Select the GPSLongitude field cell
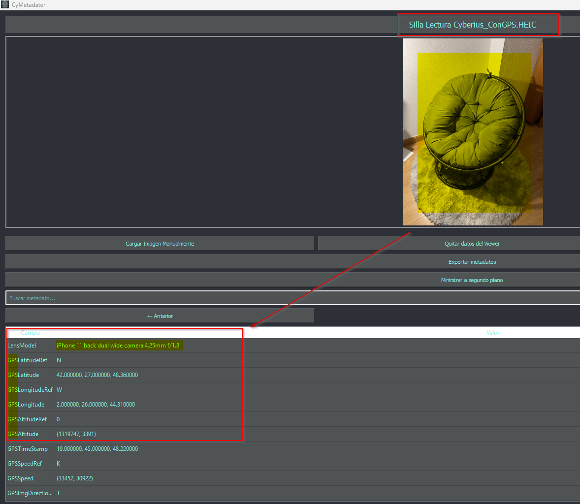 coord(31,405)
